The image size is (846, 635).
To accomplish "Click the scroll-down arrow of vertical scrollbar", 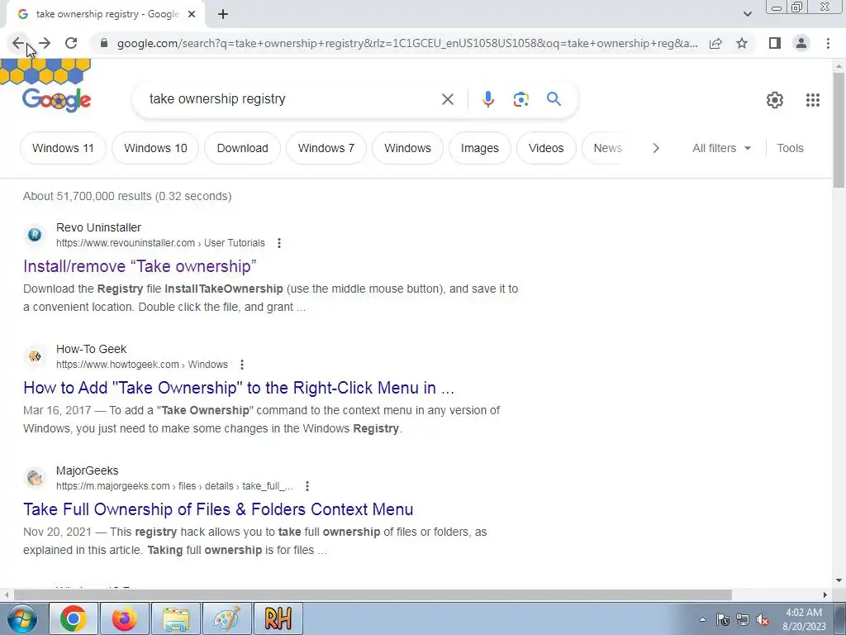I will [839, 581].
